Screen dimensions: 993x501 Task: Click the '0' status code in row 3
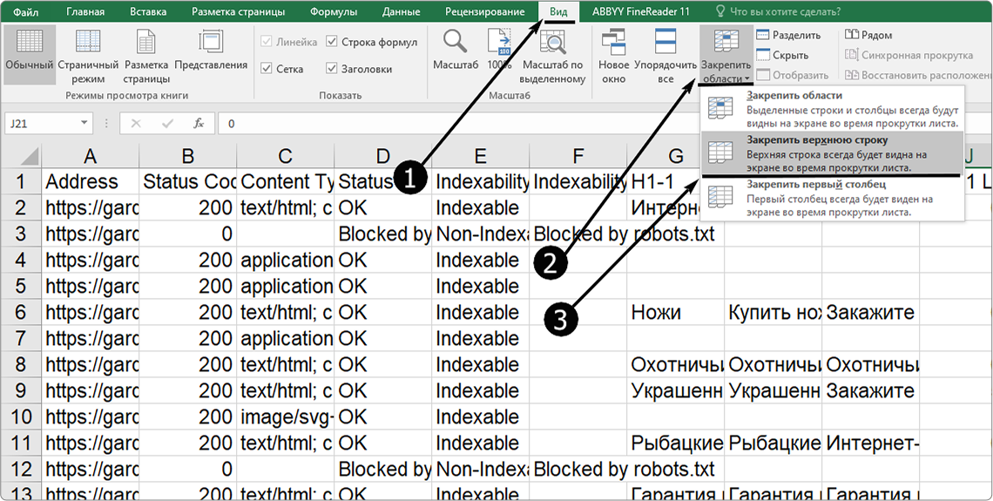188,234
